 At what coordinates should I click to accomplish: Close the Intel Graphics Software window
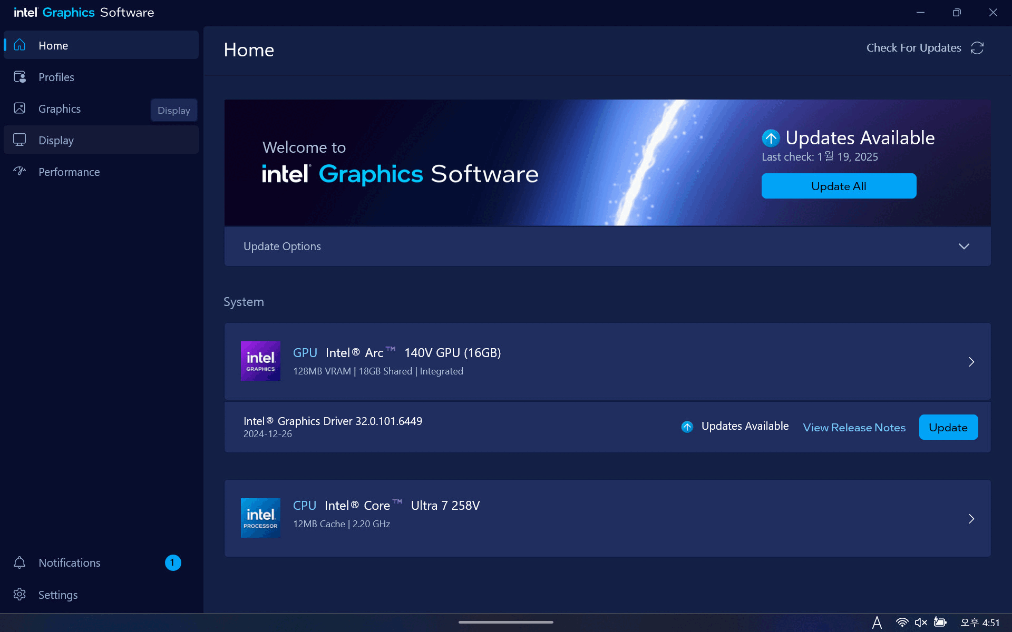click(x=993, y=12)
